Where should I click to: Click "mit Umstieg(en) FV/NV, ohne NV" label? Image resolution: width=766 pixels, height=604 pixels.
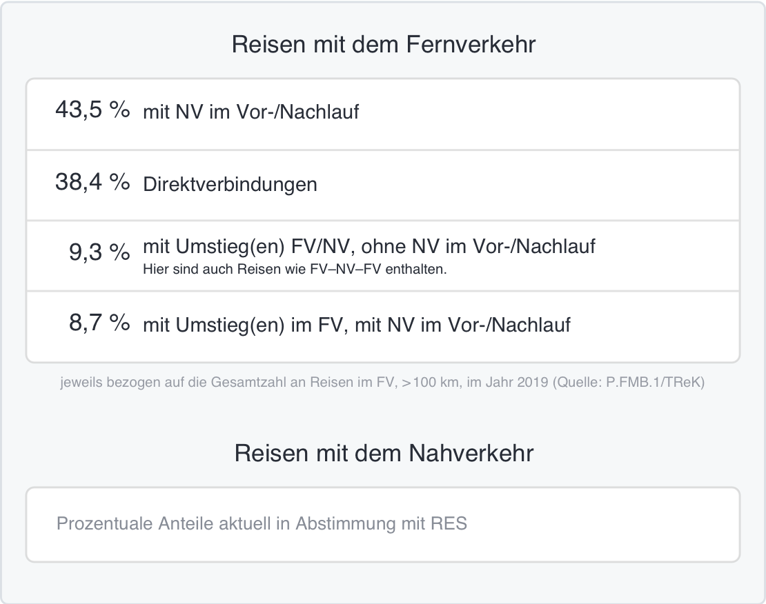point(369,246)
